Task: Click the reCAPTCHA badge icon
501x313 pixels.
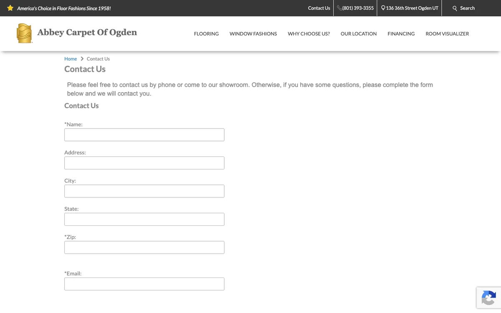Action: click(x=488, y=298)
